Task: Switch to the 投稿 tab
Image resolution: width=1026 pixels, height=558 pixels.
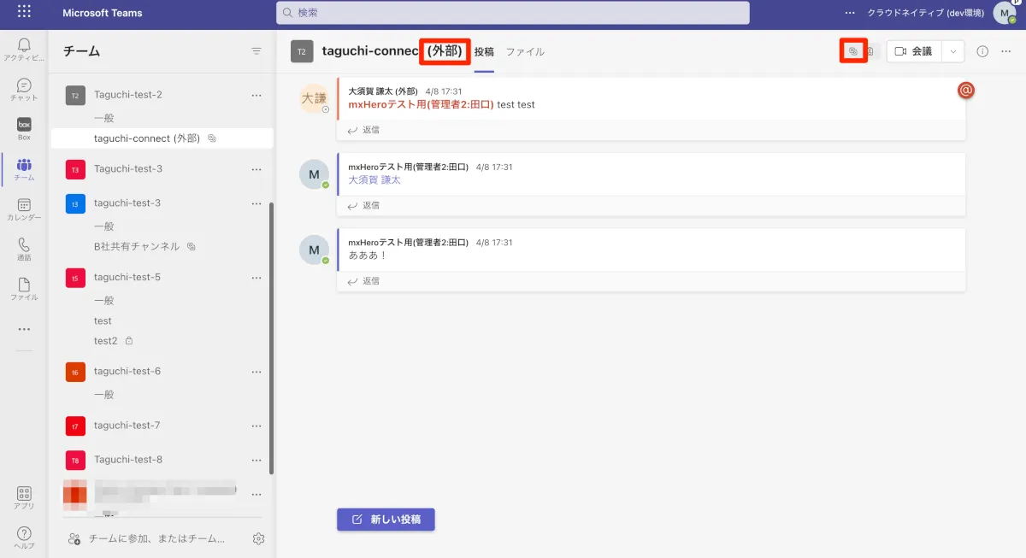Action: tap(484, 51)
